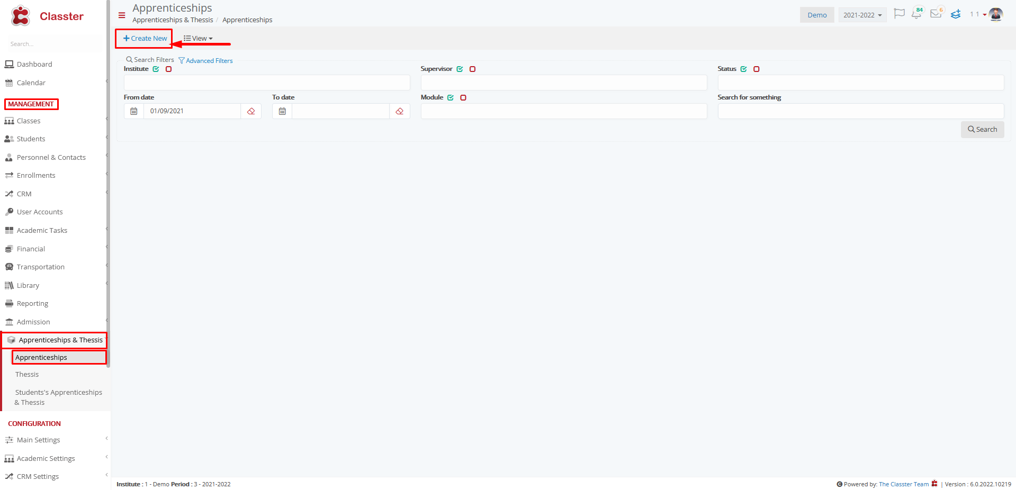1016x490 pixels.
Task: Click the Financial coins icon
Action: pyautogui.click(x=9, y=249)
